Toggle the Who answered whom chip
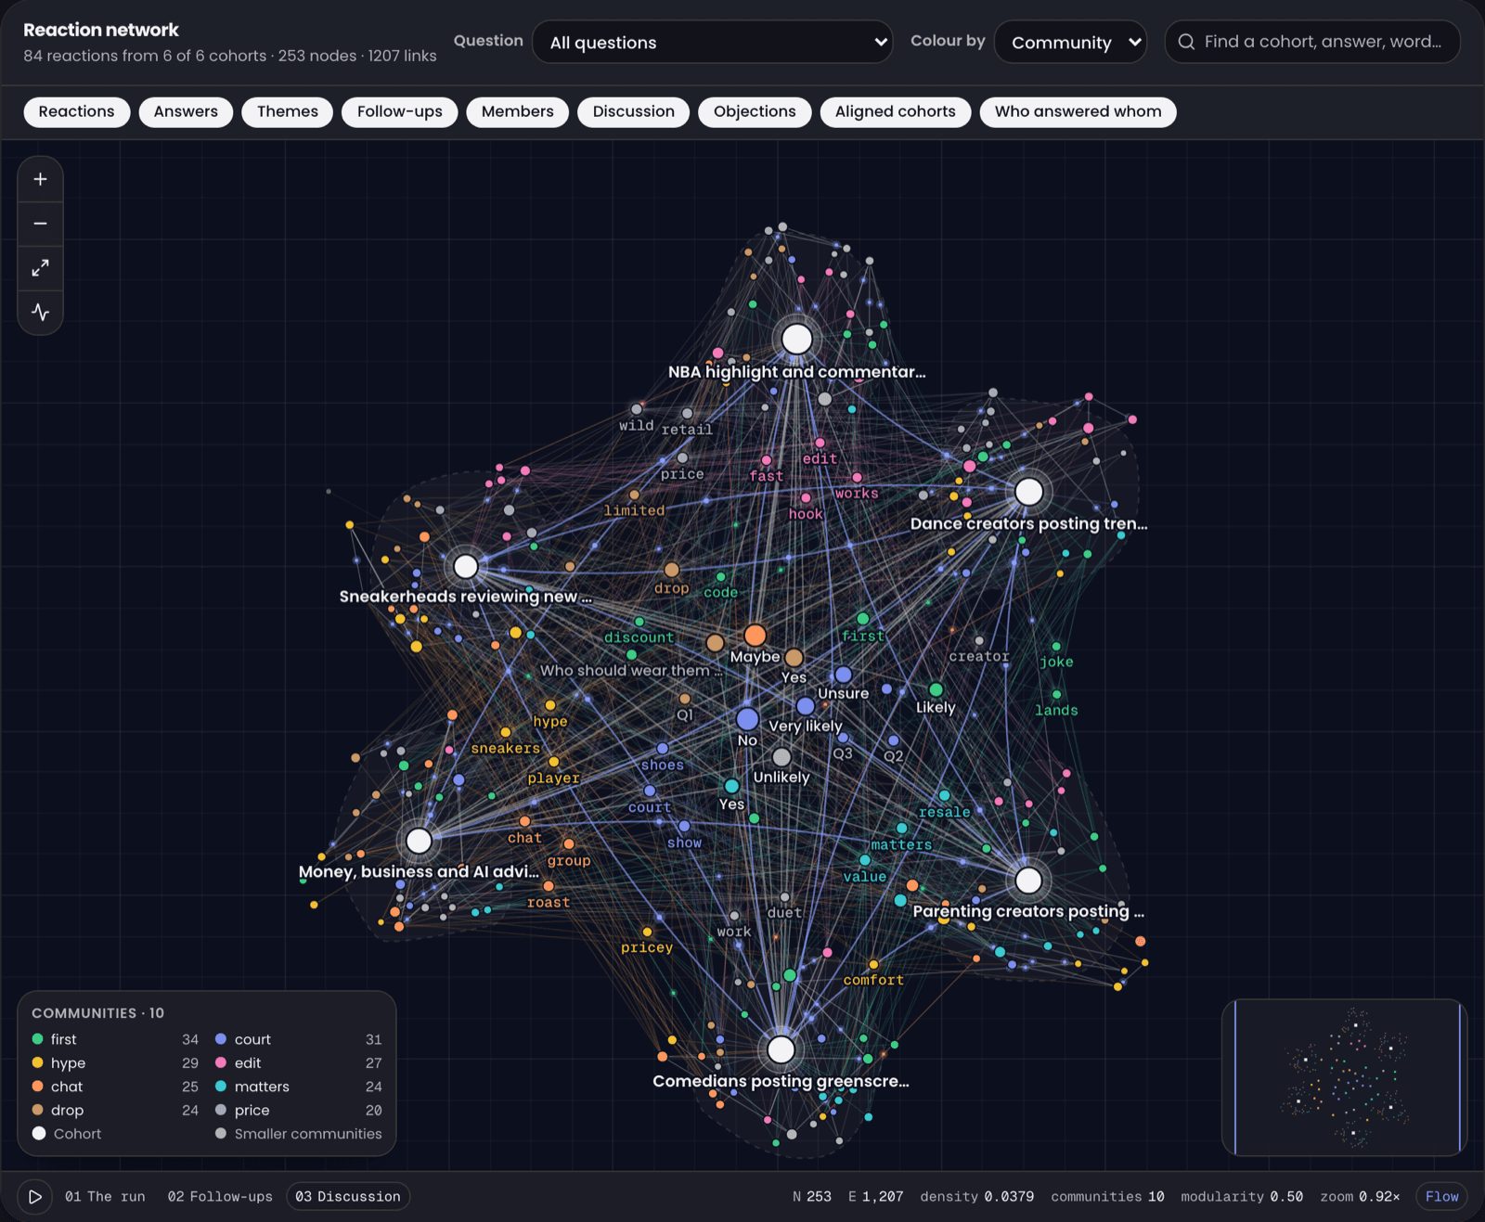The height and width of the screenshot is (1222, 1485). tap(1078, 111)
